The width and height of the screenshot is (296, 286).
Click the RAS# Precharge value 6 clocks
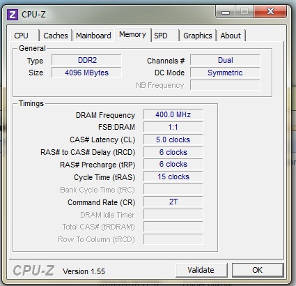click(173, 164)
